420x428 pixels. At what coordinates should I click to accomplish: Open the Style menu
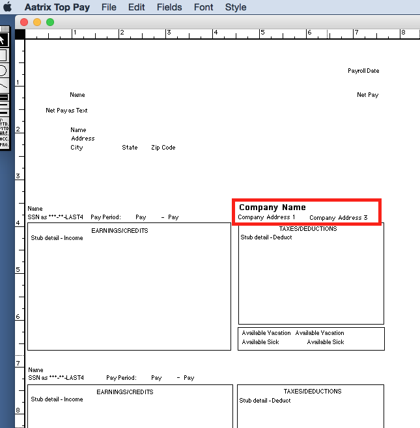(x=236, y=7)
